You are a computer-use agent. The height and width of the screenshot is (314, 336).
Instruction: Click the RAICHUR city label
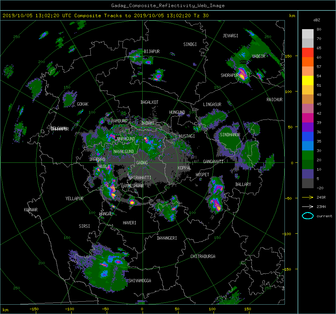[274, 100]
